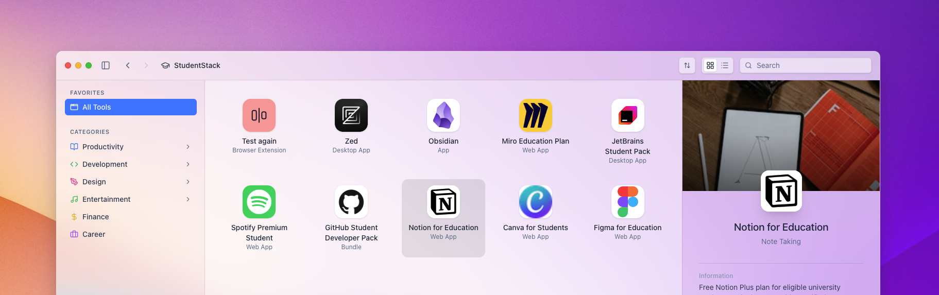Viewport: 939px width, 295px height.
Task: Select the JetBrains Student Pack icon
Action: (x=628, y=115)
